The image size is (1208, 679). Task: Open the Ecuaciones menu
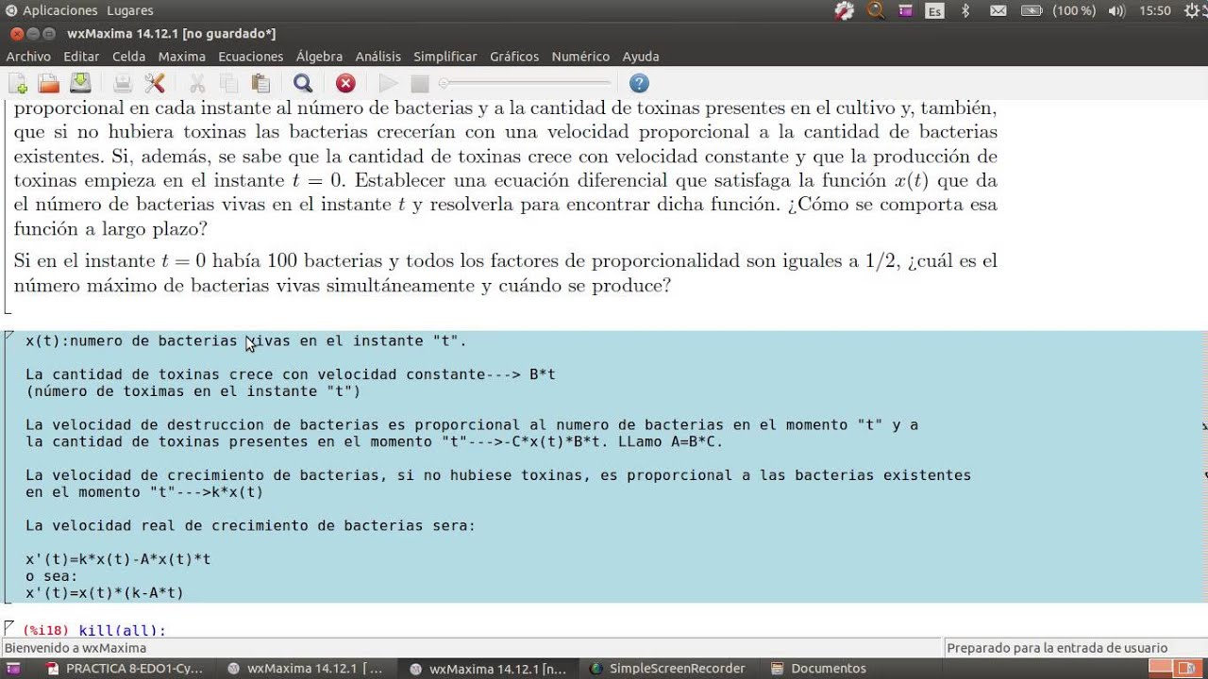coord(251,57)
